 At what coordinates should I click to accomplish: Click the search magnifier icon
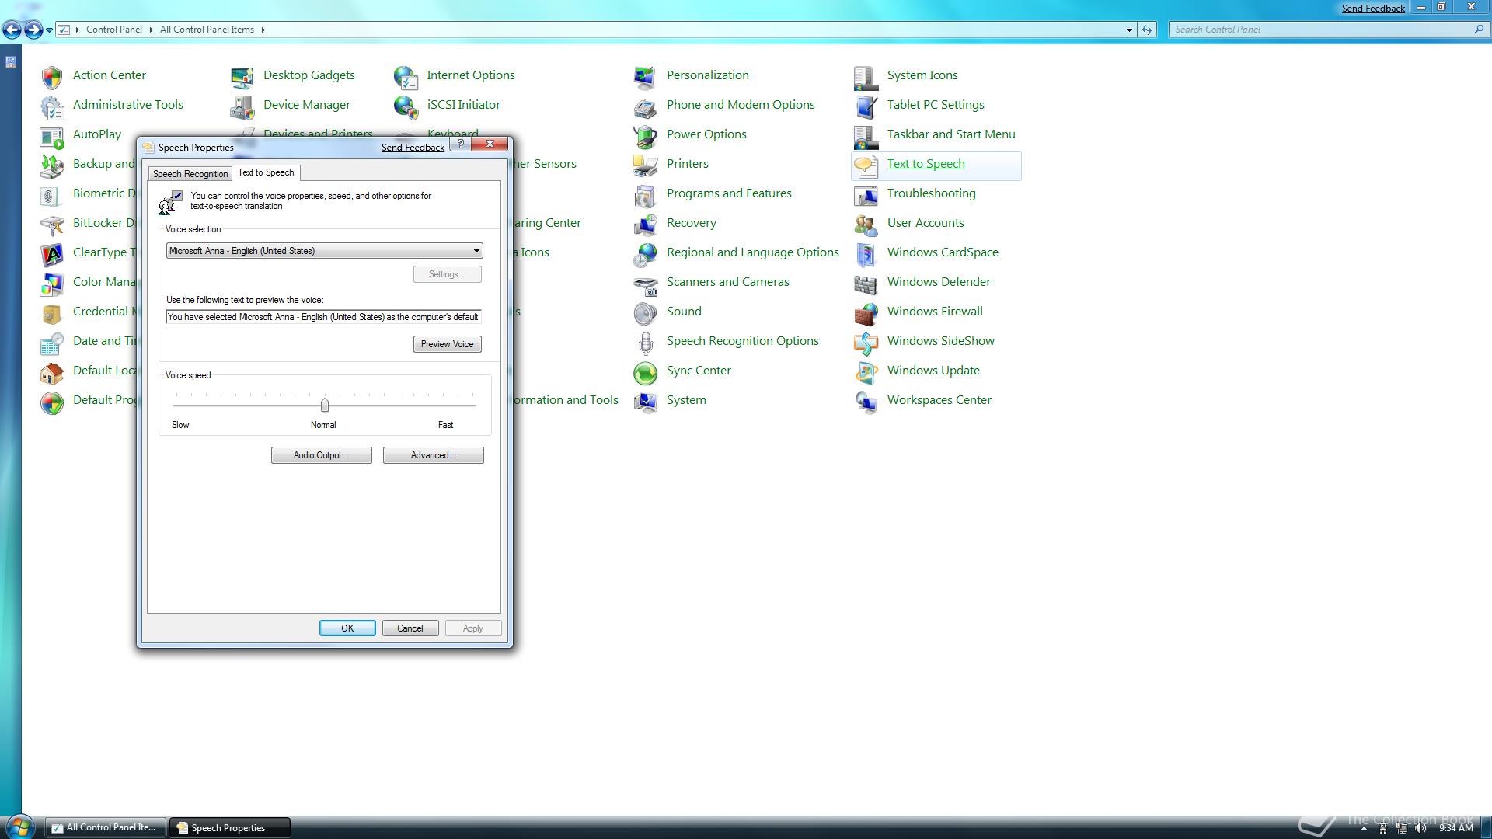tap(1478, 30)
